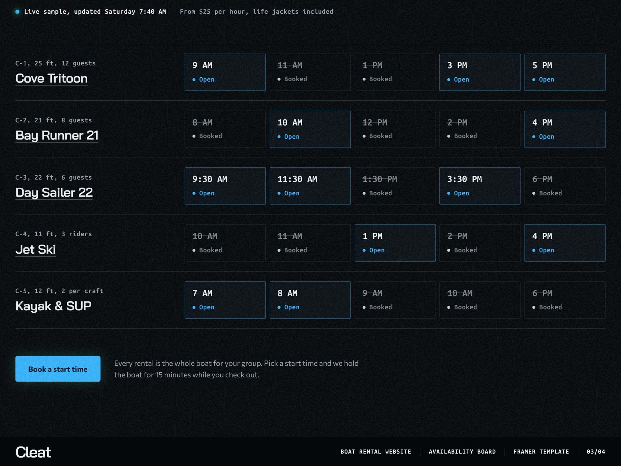621x466 pixels.
Task: Click the booked 1 PM Cove Tritoon slot
Action: 395,72
